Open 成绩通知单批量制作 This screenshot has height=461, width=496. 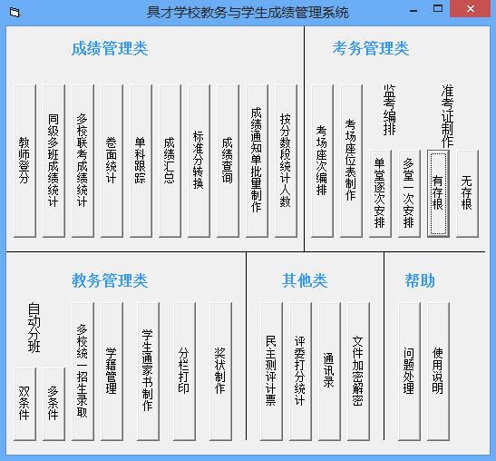pos(257,161)
